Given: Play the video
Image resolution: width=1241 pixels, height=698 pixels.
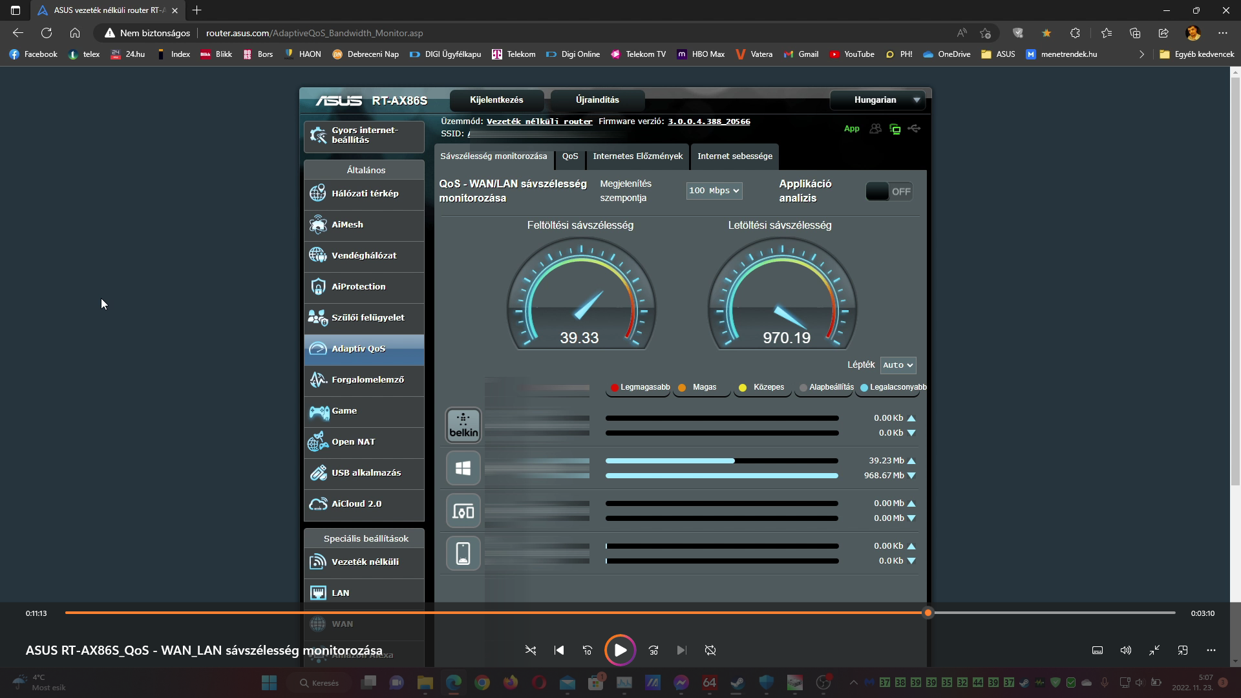Looking at the screenshot, I should click(620, 650).
